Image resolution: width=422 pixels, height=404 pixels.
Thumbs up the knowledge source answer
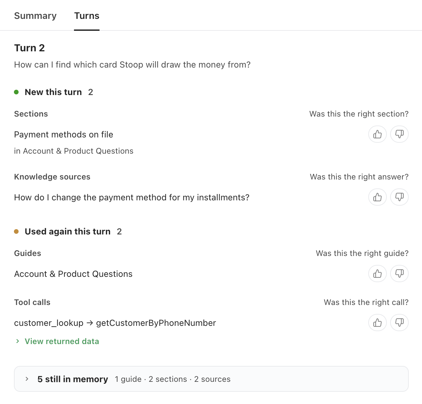pyautogui.click(x=378, y=197)
